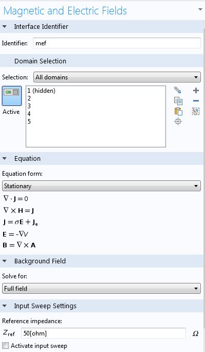Enable the Activate input sweep checkbox

6,346
